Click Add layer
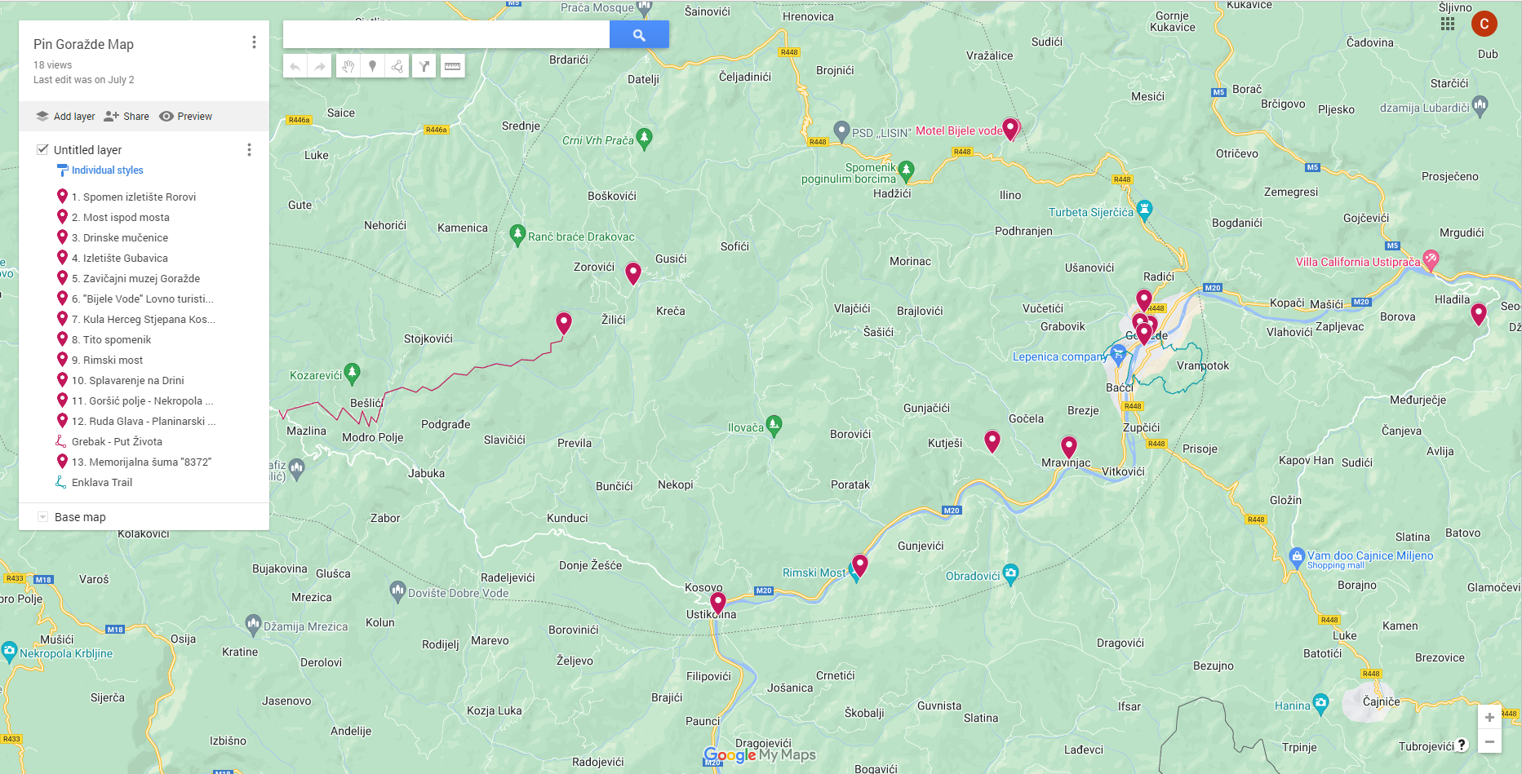 pyautogui.click(x=65, y=117)
